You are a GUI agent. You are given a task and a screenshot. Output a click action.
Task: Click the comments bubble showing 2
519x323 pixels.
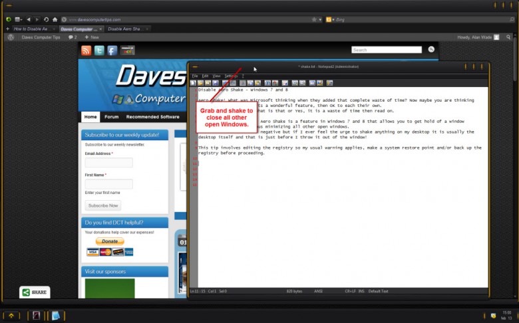[x=73, y=37]
